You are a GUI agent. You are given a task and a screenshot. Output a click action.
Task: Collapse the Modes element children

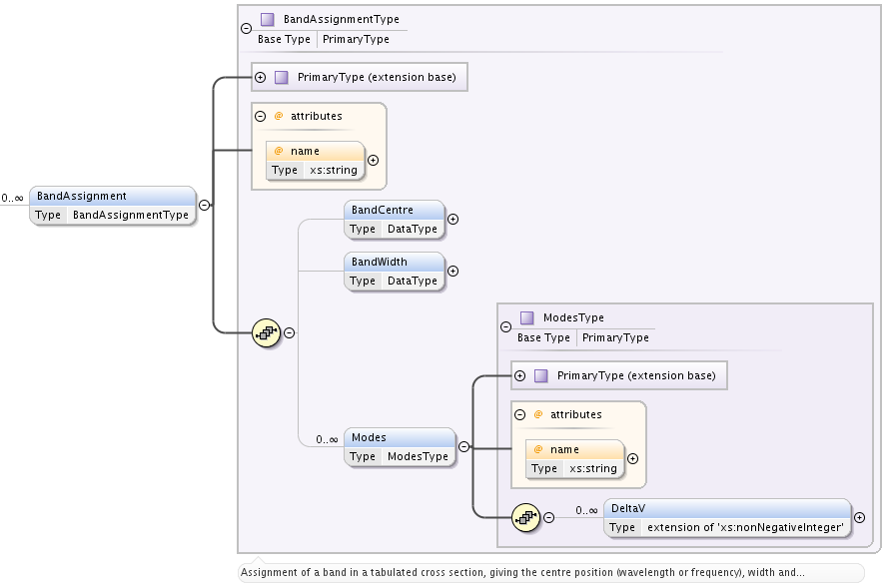click(463, 447)
